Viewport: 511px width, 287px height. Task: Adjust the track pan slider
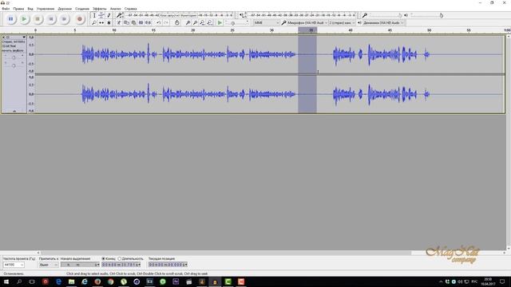14,65
